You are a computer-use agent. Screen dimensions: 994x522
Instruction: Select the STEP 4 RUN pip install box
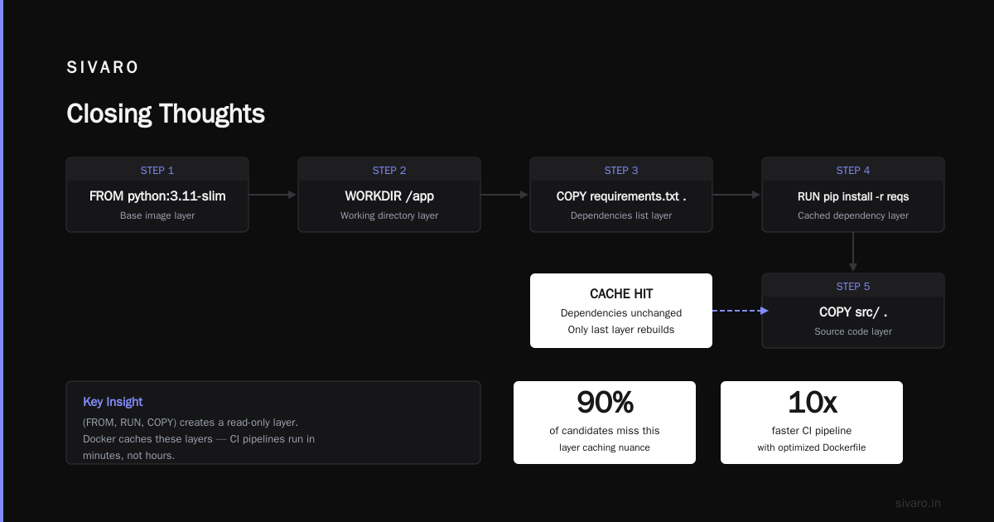click(x=853, y=195)
